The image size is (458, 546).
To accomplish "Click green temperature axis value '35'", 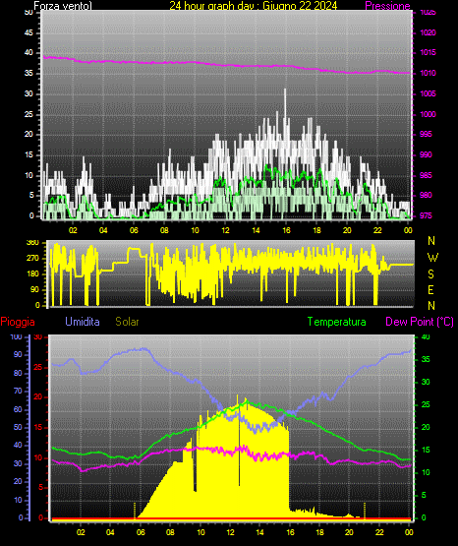I will [x=426, y=359].
